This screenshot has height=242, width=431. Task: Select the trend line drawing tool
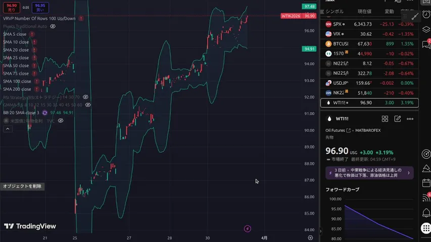pyautogui.click(x=415, y=16)
